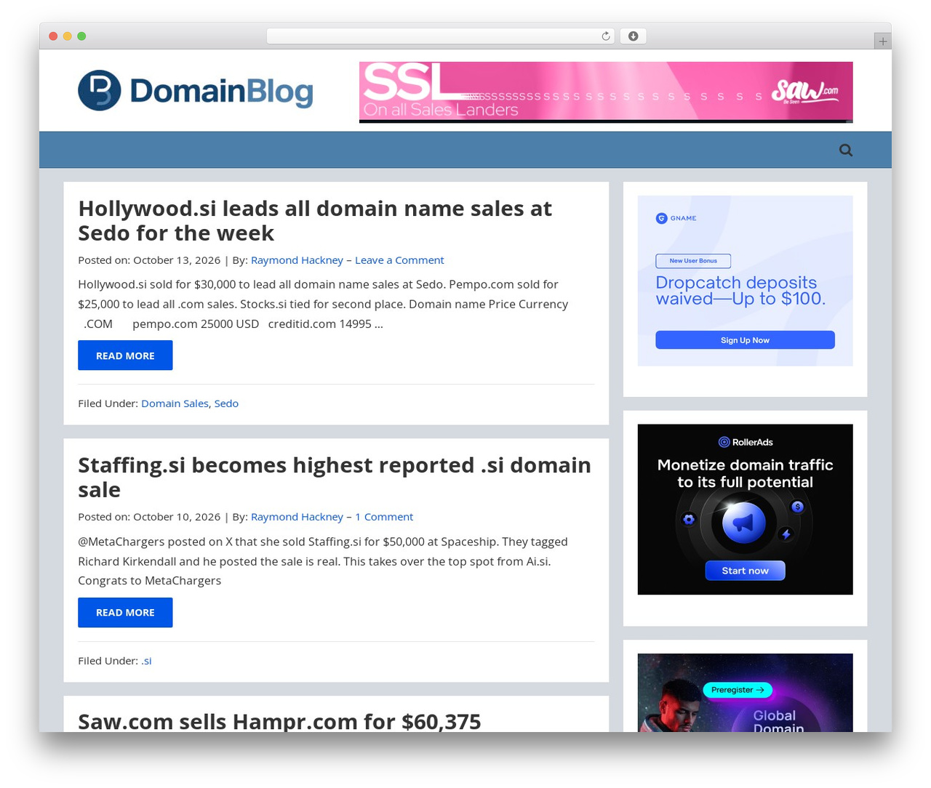Open headline 'Saw.com sells Hampr.com for $60,375'
The image size is (931, 788).
279,721
